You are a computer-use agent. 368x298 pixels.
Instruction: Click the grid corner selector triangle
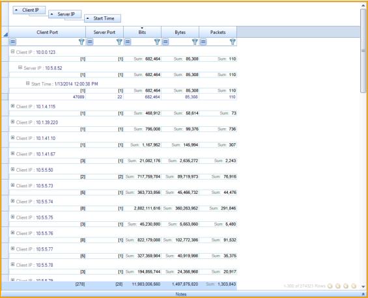pyautogui.click(x=5, y=34)
